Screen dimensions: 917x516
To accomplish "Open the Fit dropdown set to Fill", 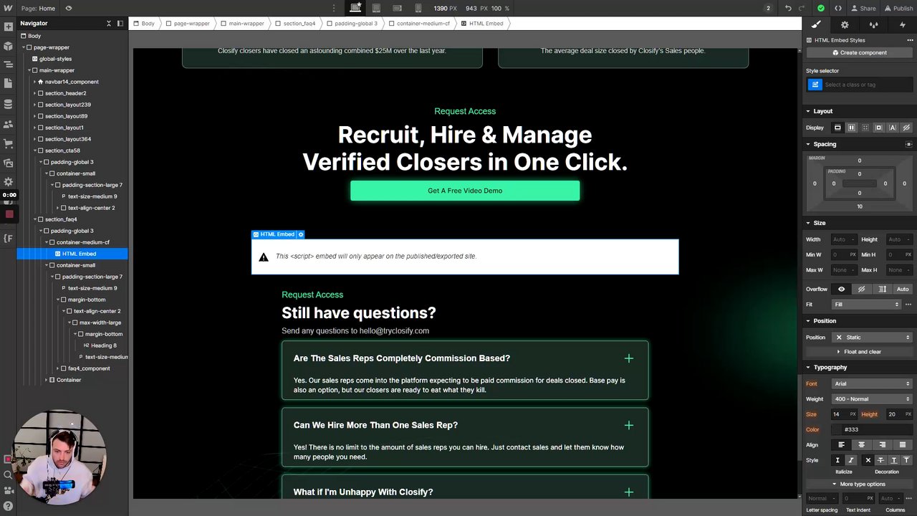I will pos(865,305).
